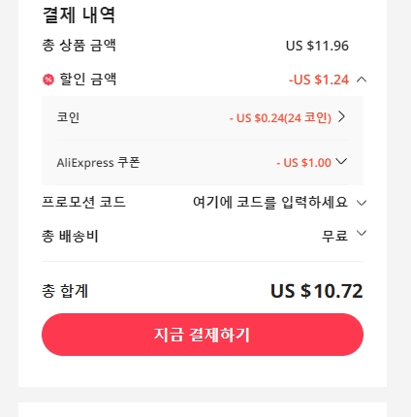Click the AliExpress 쿠폰 label
Viewport: 411px width, 417px height.
pyautogui.click(x=98, y=162)
